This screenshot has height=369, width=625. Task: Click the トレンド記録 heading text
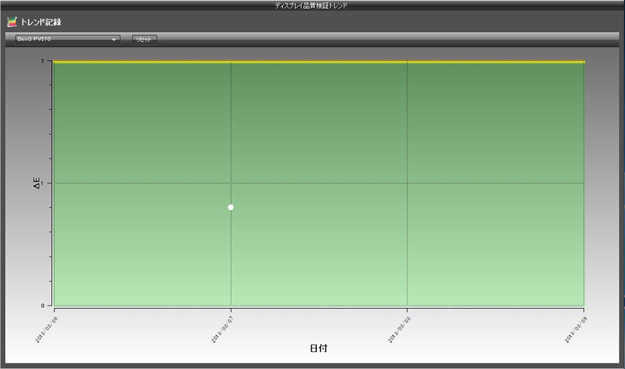click(41, 22)
